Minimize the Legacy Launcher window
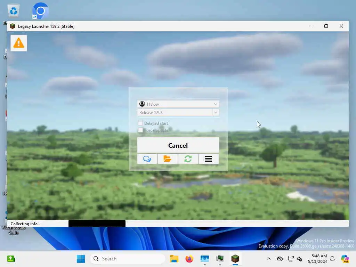This screenshot has width=356, height=267. [311, 26]
